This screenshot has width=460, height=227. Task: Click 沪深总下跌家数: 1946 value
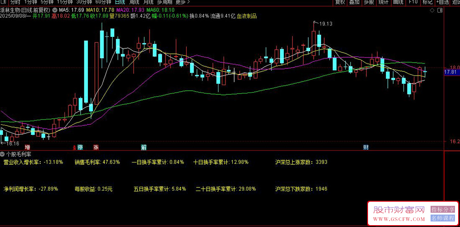[301, 189]
